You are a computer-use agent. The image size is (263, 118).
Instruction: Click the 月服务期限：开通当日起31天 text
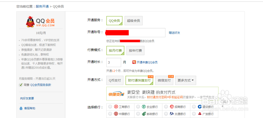pos(37,78)
